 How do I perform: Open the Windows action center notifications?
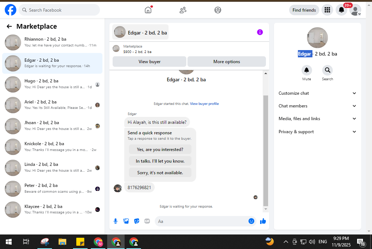pyautogui.click(x=361, y=242)
